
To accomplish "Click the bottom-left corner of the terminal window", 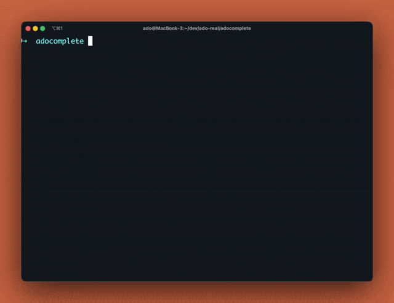I will click(23, 280).
